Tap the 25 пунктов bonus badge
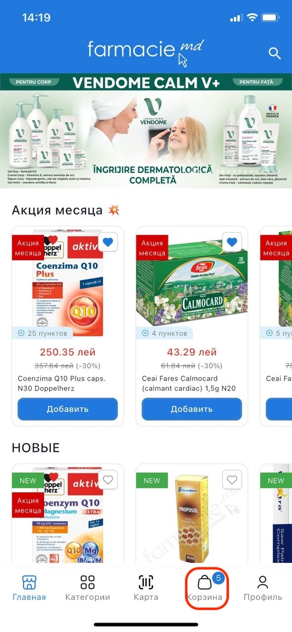Image resolution: width=292 pixels, height=632 pixels. pos(42,333)
